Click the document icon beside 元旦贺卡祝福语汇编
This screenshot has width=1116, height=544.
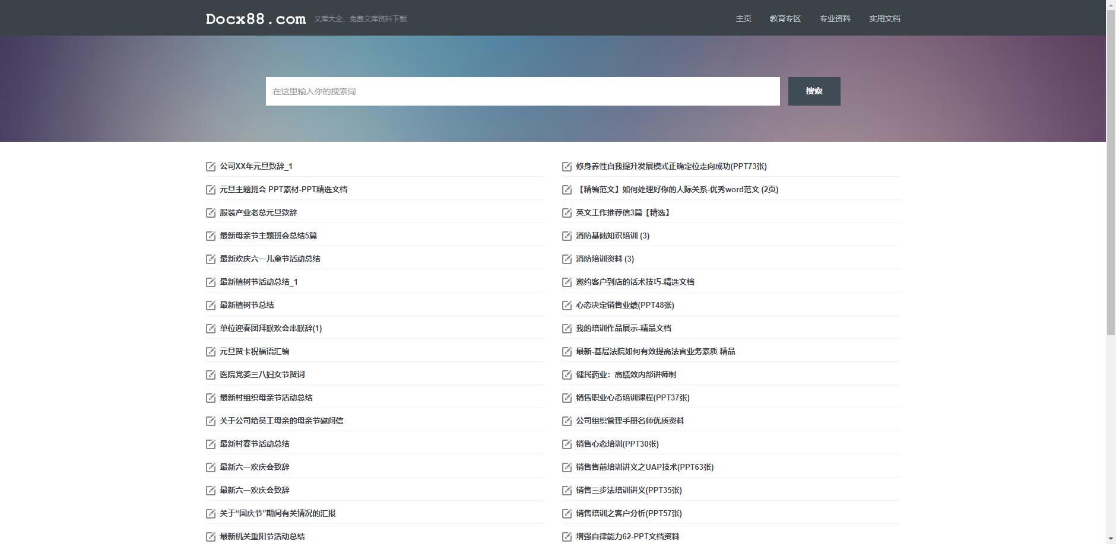pyautogui.click(x=211, y=351)
